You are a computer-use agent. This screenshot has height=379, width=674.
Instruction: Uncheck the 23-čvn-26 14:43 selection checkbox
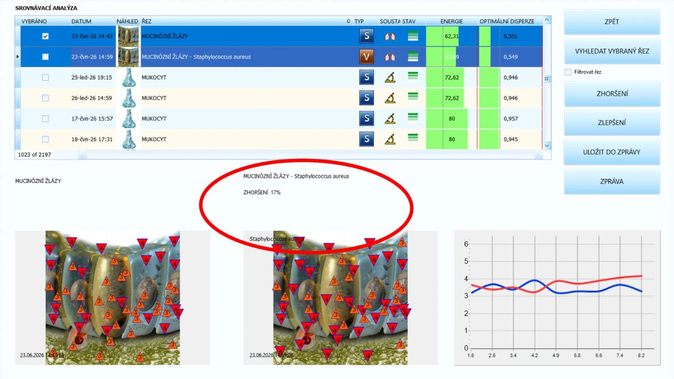[x=45, y=36]
